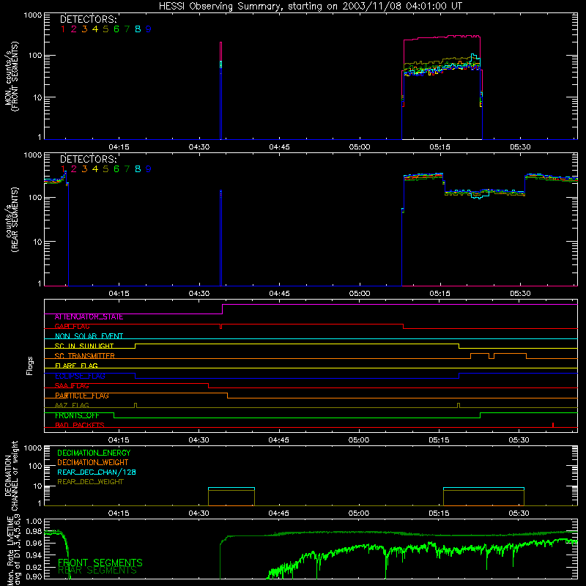The height and width of the screenshot is (586, 586).
Task: Click the 05:15 tick label under Flags plot
Action: pos(439,440)
